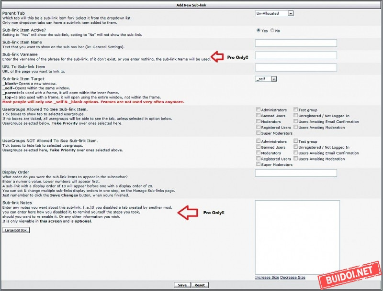Open the Parent Tab dropdown list
The width and height of the screenshot is (383, 291).
274,13
